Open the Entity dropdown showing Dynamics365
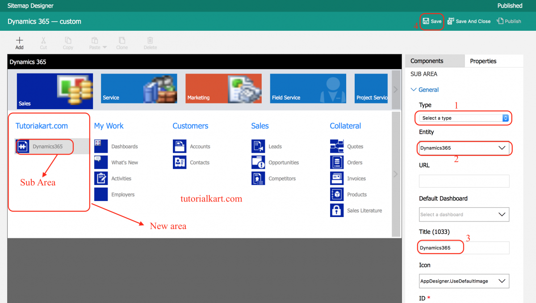This screenshot has height=303, width=536. (x=464, y=148)
